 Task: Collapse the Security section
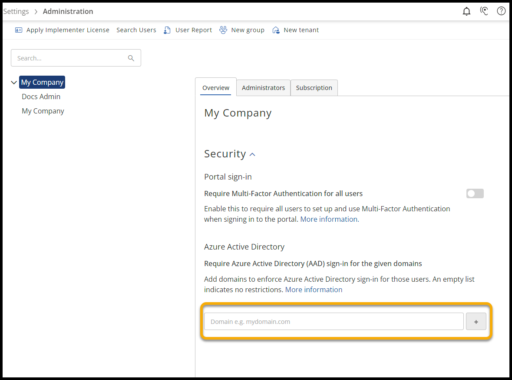(252, 154)
